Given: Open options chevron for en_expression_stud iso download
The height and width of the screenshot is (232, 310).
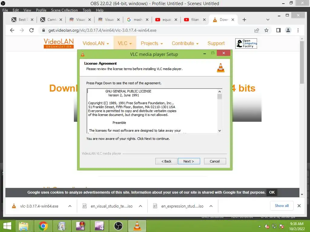Looking at the screenshot, I should pyautogui.click(x=211, y=206).
